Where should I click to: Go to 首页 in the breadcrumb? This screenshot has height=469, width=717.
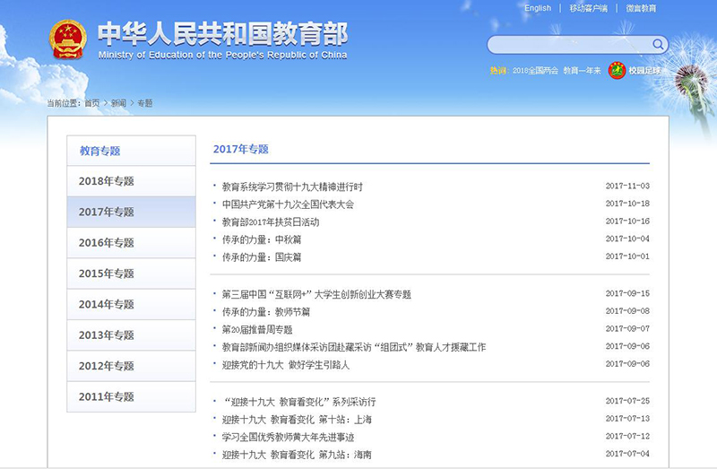coord(92,103)
